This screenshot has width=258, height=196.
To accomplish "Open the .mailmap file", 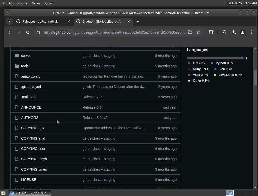I will [28, 97].
